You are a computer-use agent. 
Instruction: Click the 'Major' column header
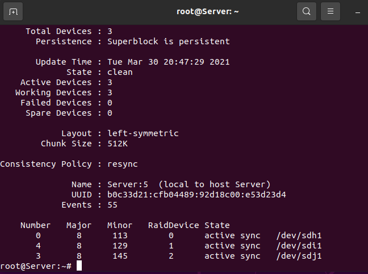click(79, 225)
